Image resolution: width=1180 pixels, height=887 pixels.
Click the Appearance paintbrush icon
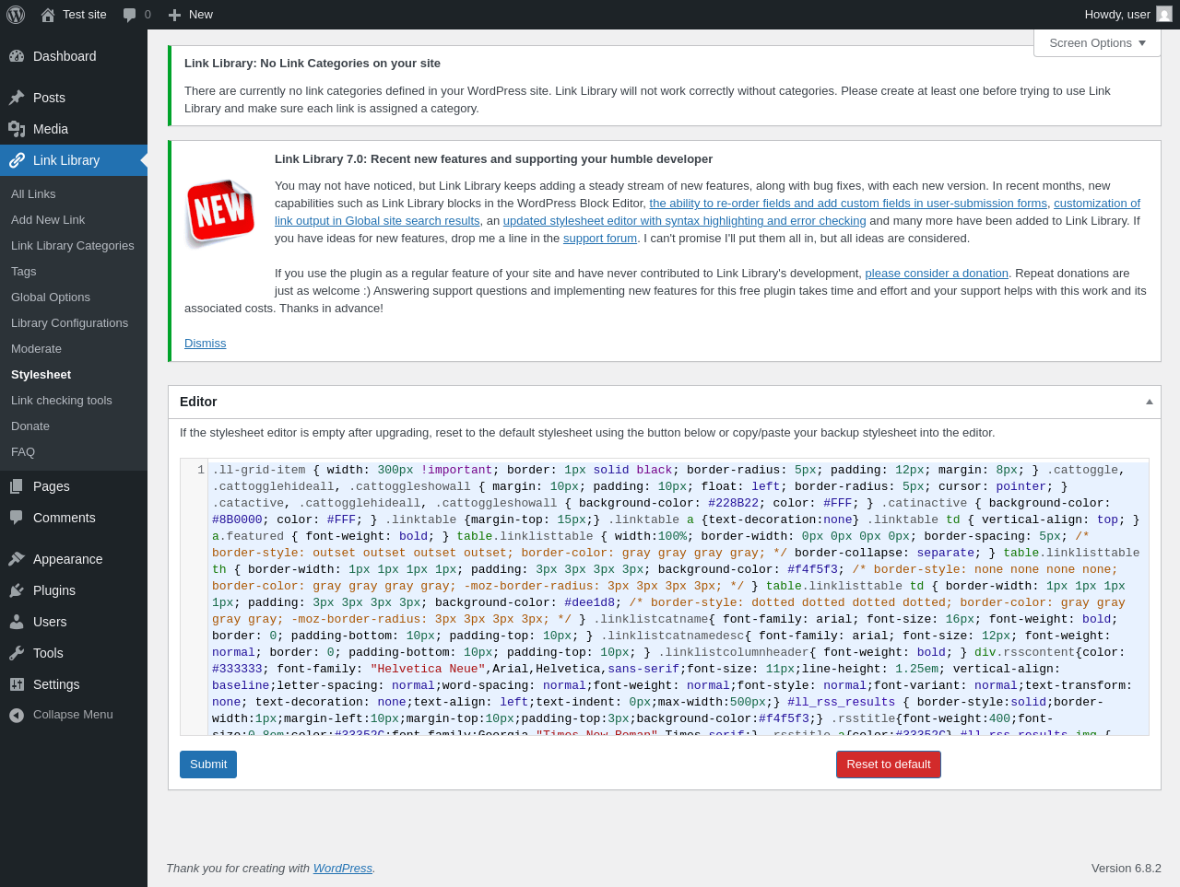click(17, 559)
